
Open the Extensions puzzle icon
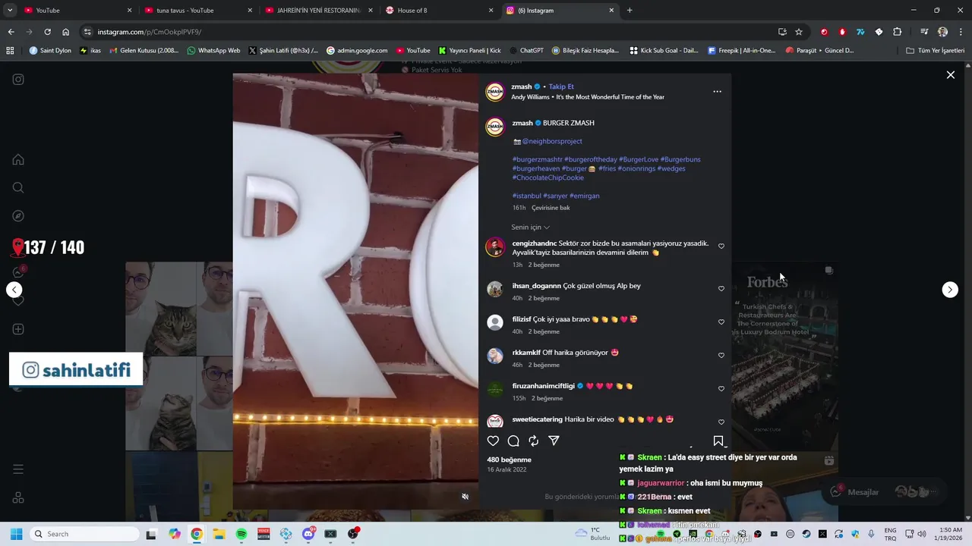click(898, 32)
